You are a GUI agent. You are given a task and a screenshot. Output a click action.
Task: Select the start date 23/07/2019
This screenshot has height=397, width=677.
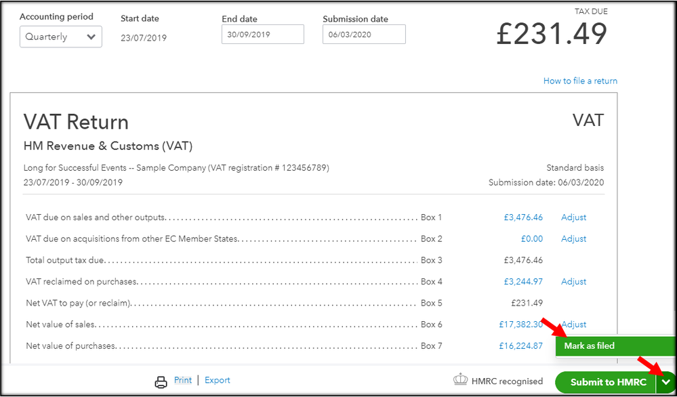144,38
